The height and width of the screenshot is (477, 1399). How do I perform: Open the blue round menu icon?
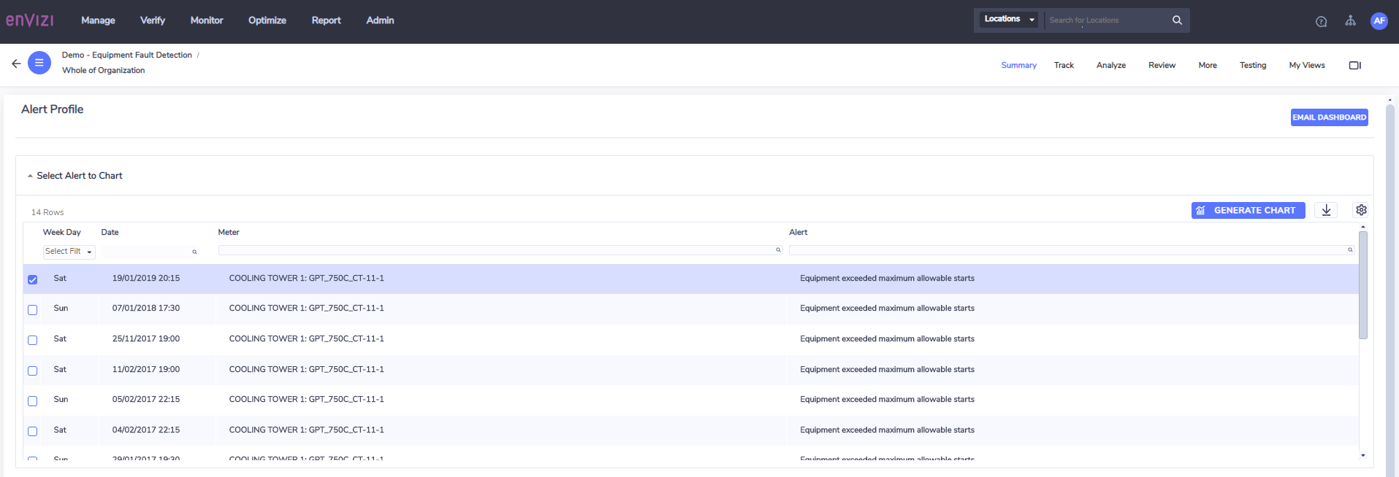coord(39,63)
